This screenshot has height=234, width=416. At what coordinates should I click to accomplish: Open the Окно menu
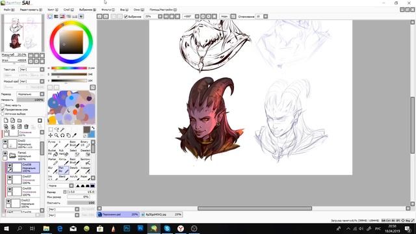[138, 10]
